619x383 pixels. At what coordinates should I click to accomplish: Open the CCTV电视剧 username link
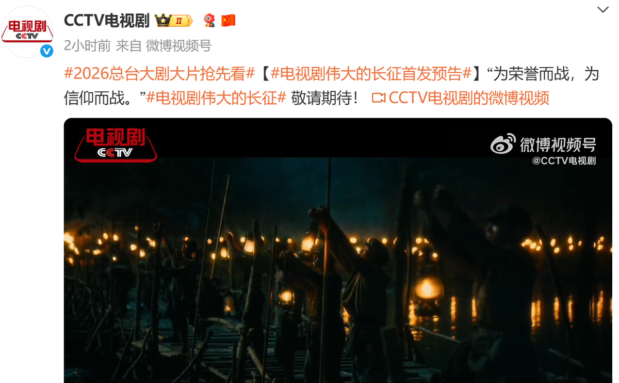click(107, 21)
